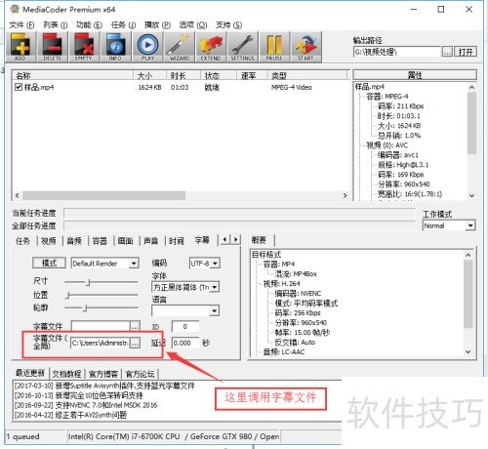Switch to the 容器 tab
The image size is (488, 449).
coord(100,241)
